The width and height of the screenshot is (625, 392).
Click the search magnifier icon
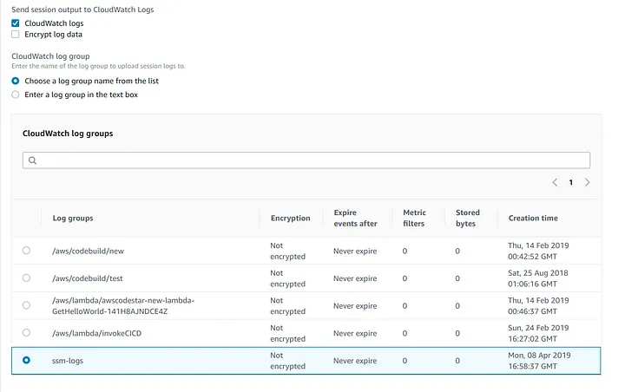[x=33, y=160]
